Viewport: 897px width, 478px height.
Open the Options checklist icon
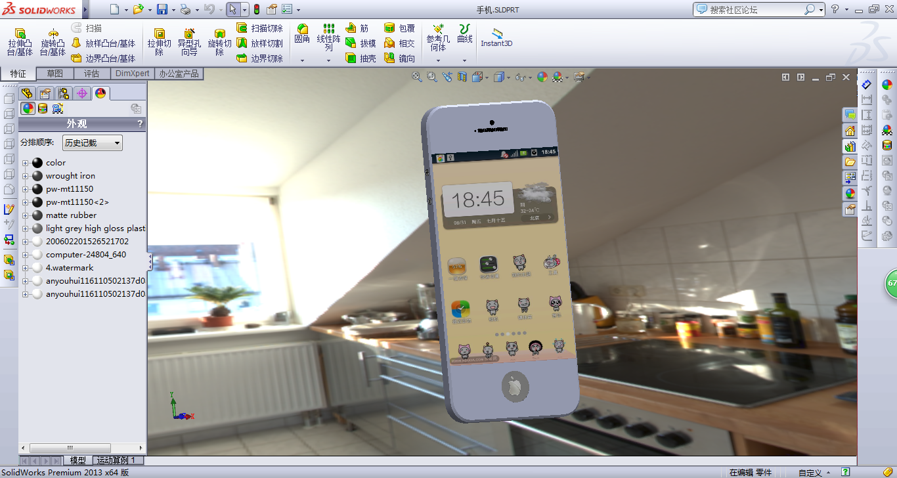[x=287, y=9]
